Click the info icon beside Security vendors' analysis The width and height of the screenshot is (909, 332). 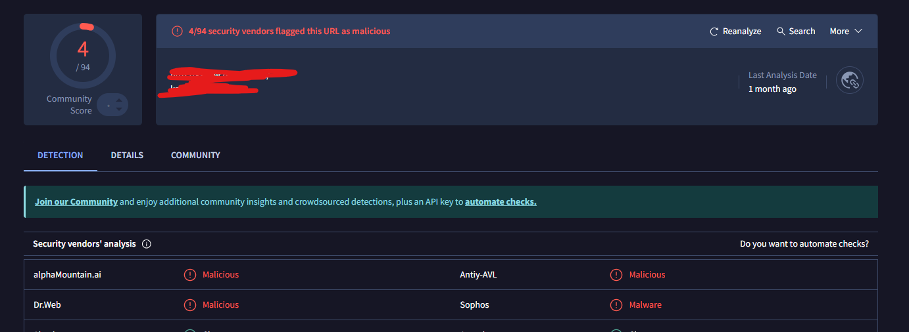[147, 244]
